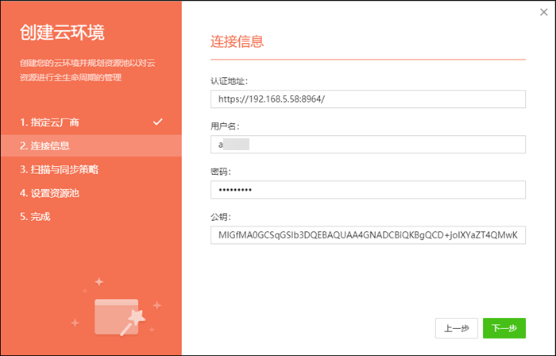Click into the 用户名 text box
This screenshot has width=556, height=356.
point(368,144)
